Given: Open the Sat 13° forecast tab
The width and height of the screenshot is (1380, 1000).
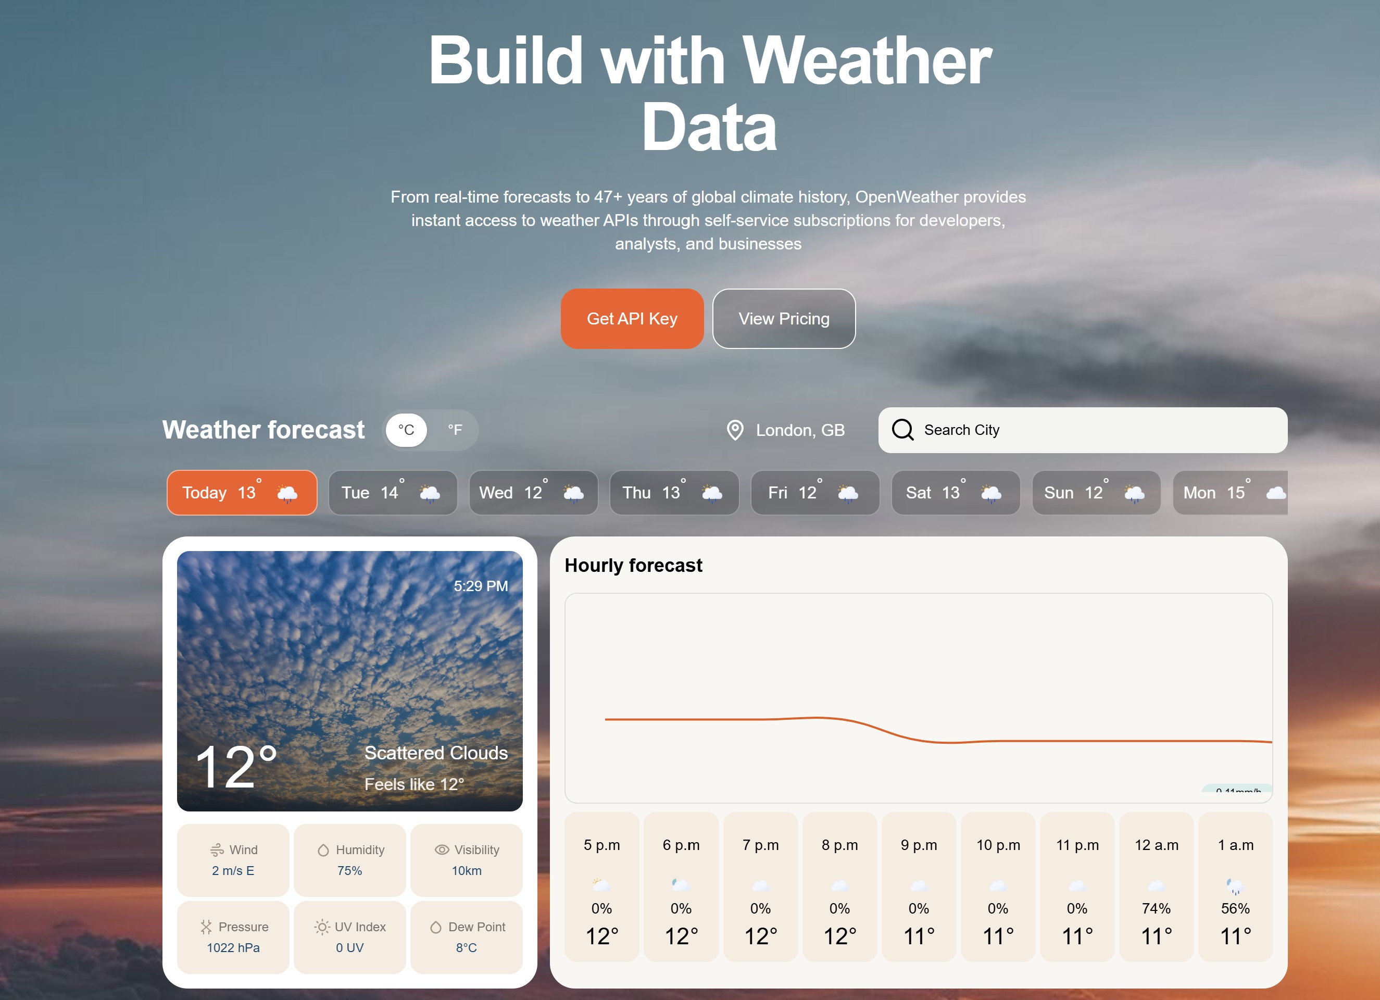Looking at the screenshot, I should (955, 492).
